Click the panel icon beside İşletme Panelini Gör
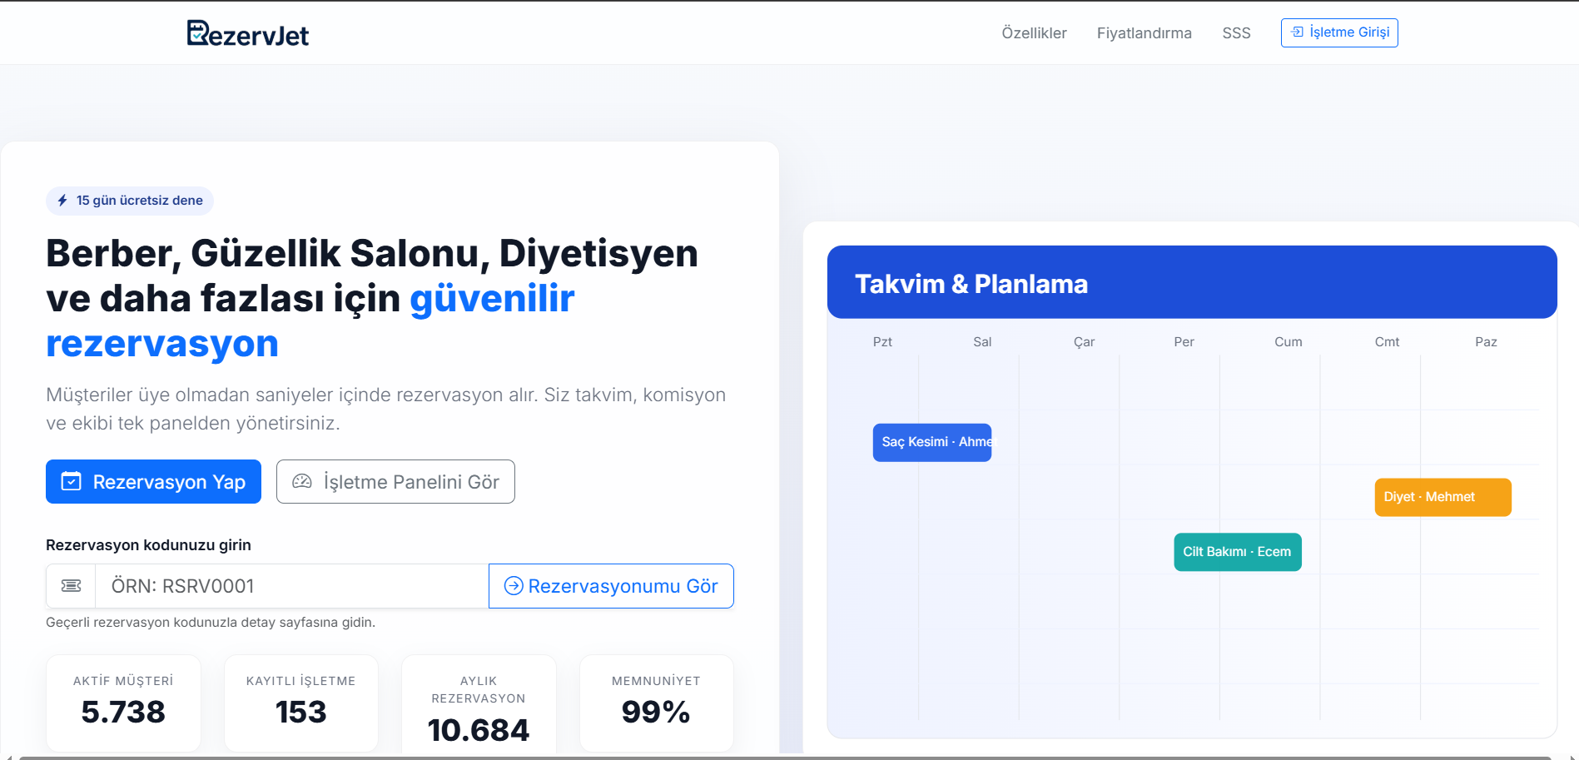Screen dimensions: 1579x760 pyautogui.click(x=302, y=481)
